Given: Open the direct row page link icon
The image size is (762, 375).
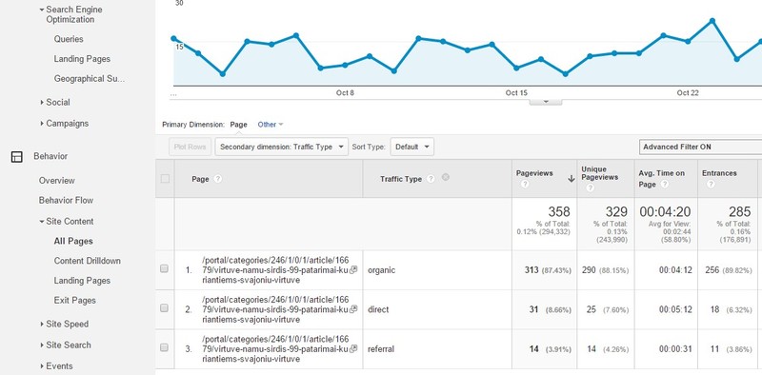Looking at the screenshot, I should click(x=353, y=309).
